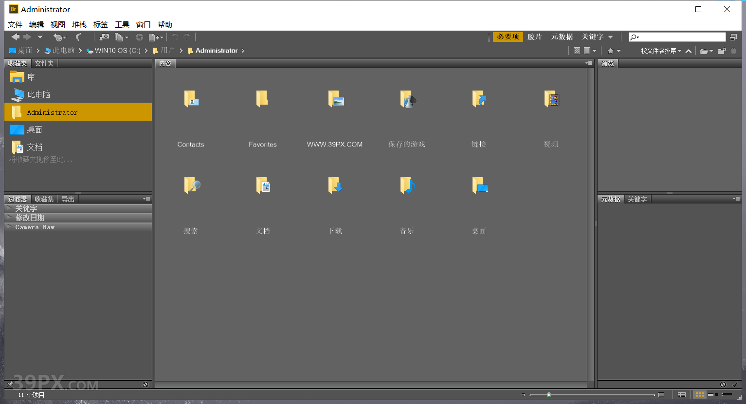Toggle the star rating filter

[x=611, y=51]
